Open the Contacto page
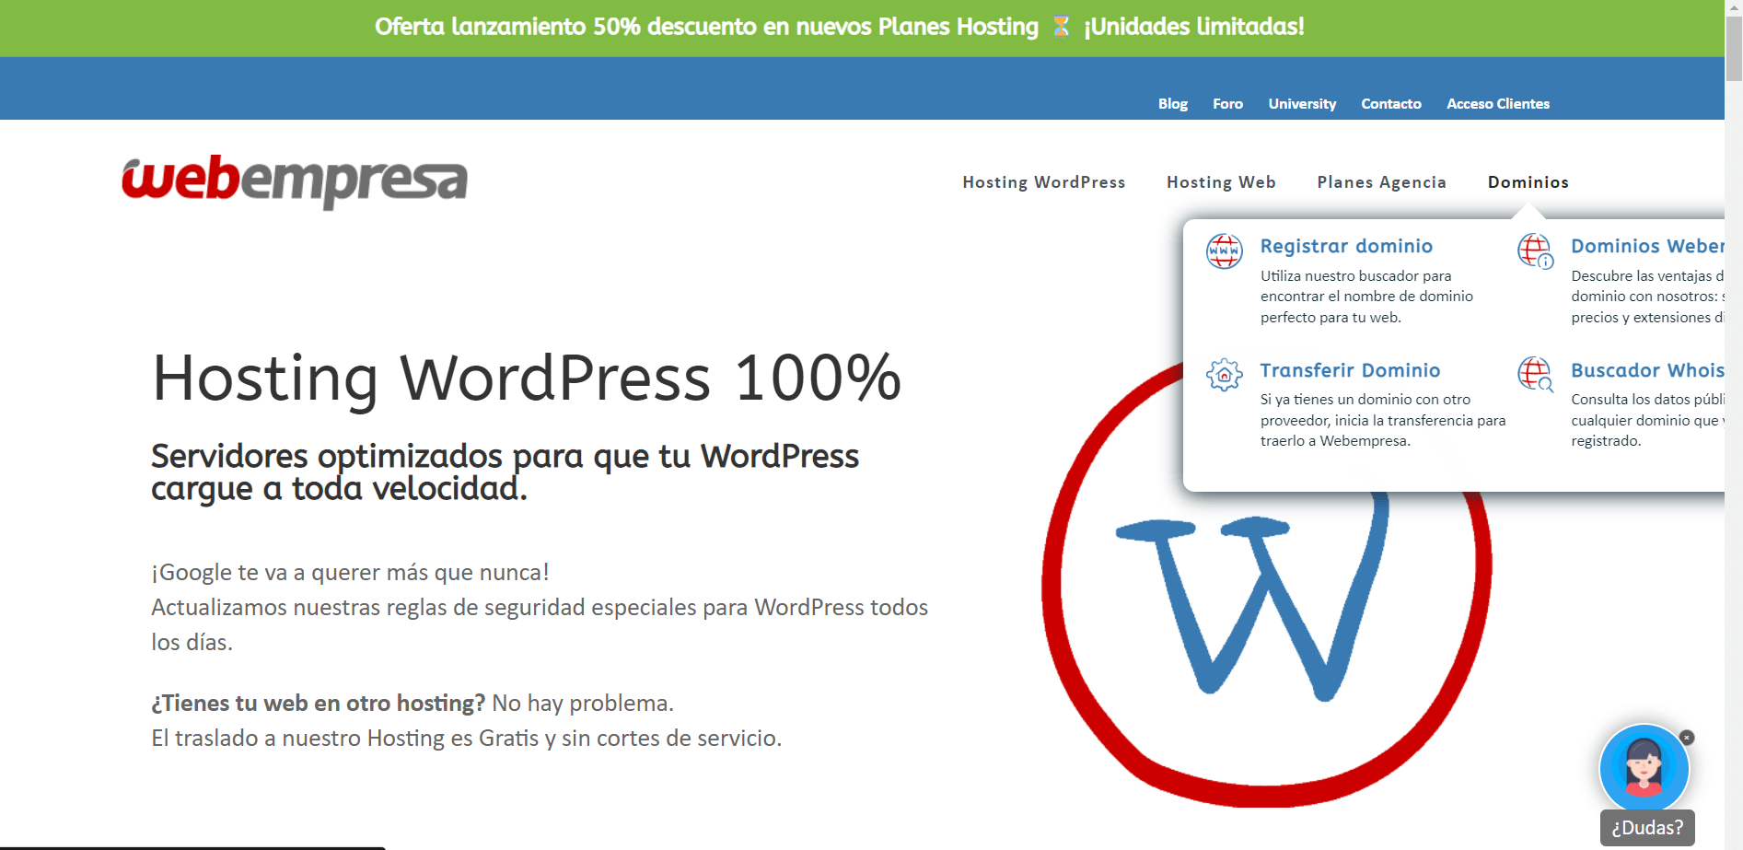The image size is (1743, 850). pos(1391,104)
